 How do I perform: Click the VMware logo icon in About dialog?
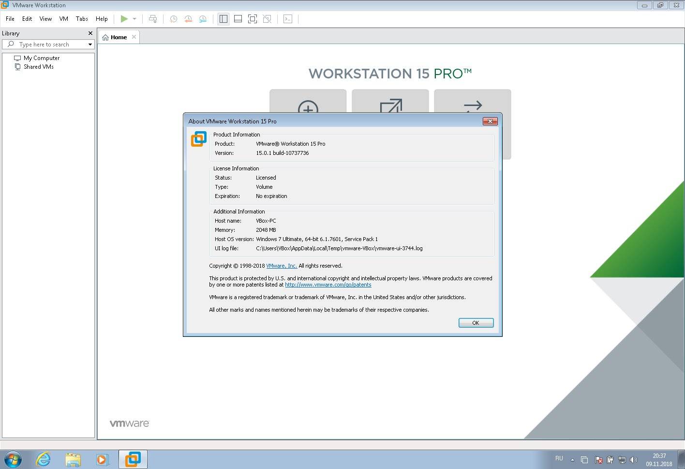click(199, 139)
